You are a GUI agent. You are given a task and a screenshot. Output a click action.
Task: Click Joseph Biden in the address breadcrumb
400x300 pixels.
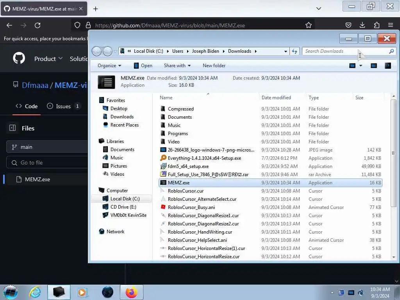pyautogui.click(x=205, y=51)
